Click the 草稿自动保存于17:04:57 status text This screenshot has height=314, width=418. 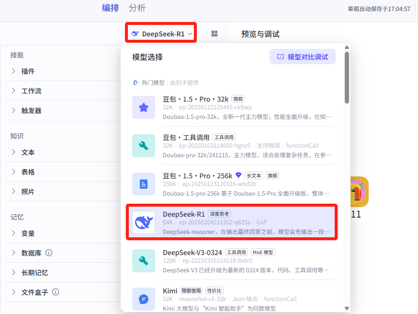379,9
